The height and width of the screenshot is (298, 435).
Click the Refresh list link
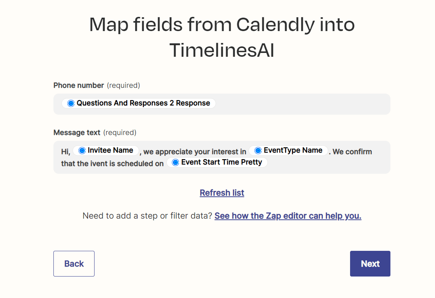pyautogui.click(x=222, y=193)
